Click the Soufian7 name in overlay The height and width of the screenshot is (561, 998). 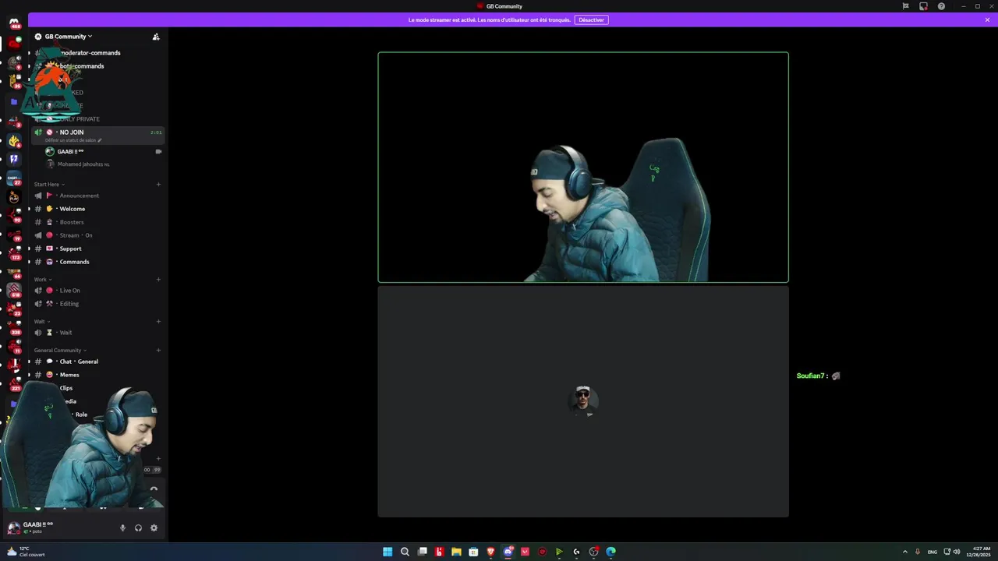(x=810, y=376)
